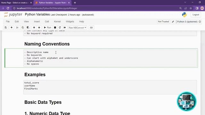The image size is (205, 115).
Task: Select the Examples heading
Action: (x=35, y=74)
